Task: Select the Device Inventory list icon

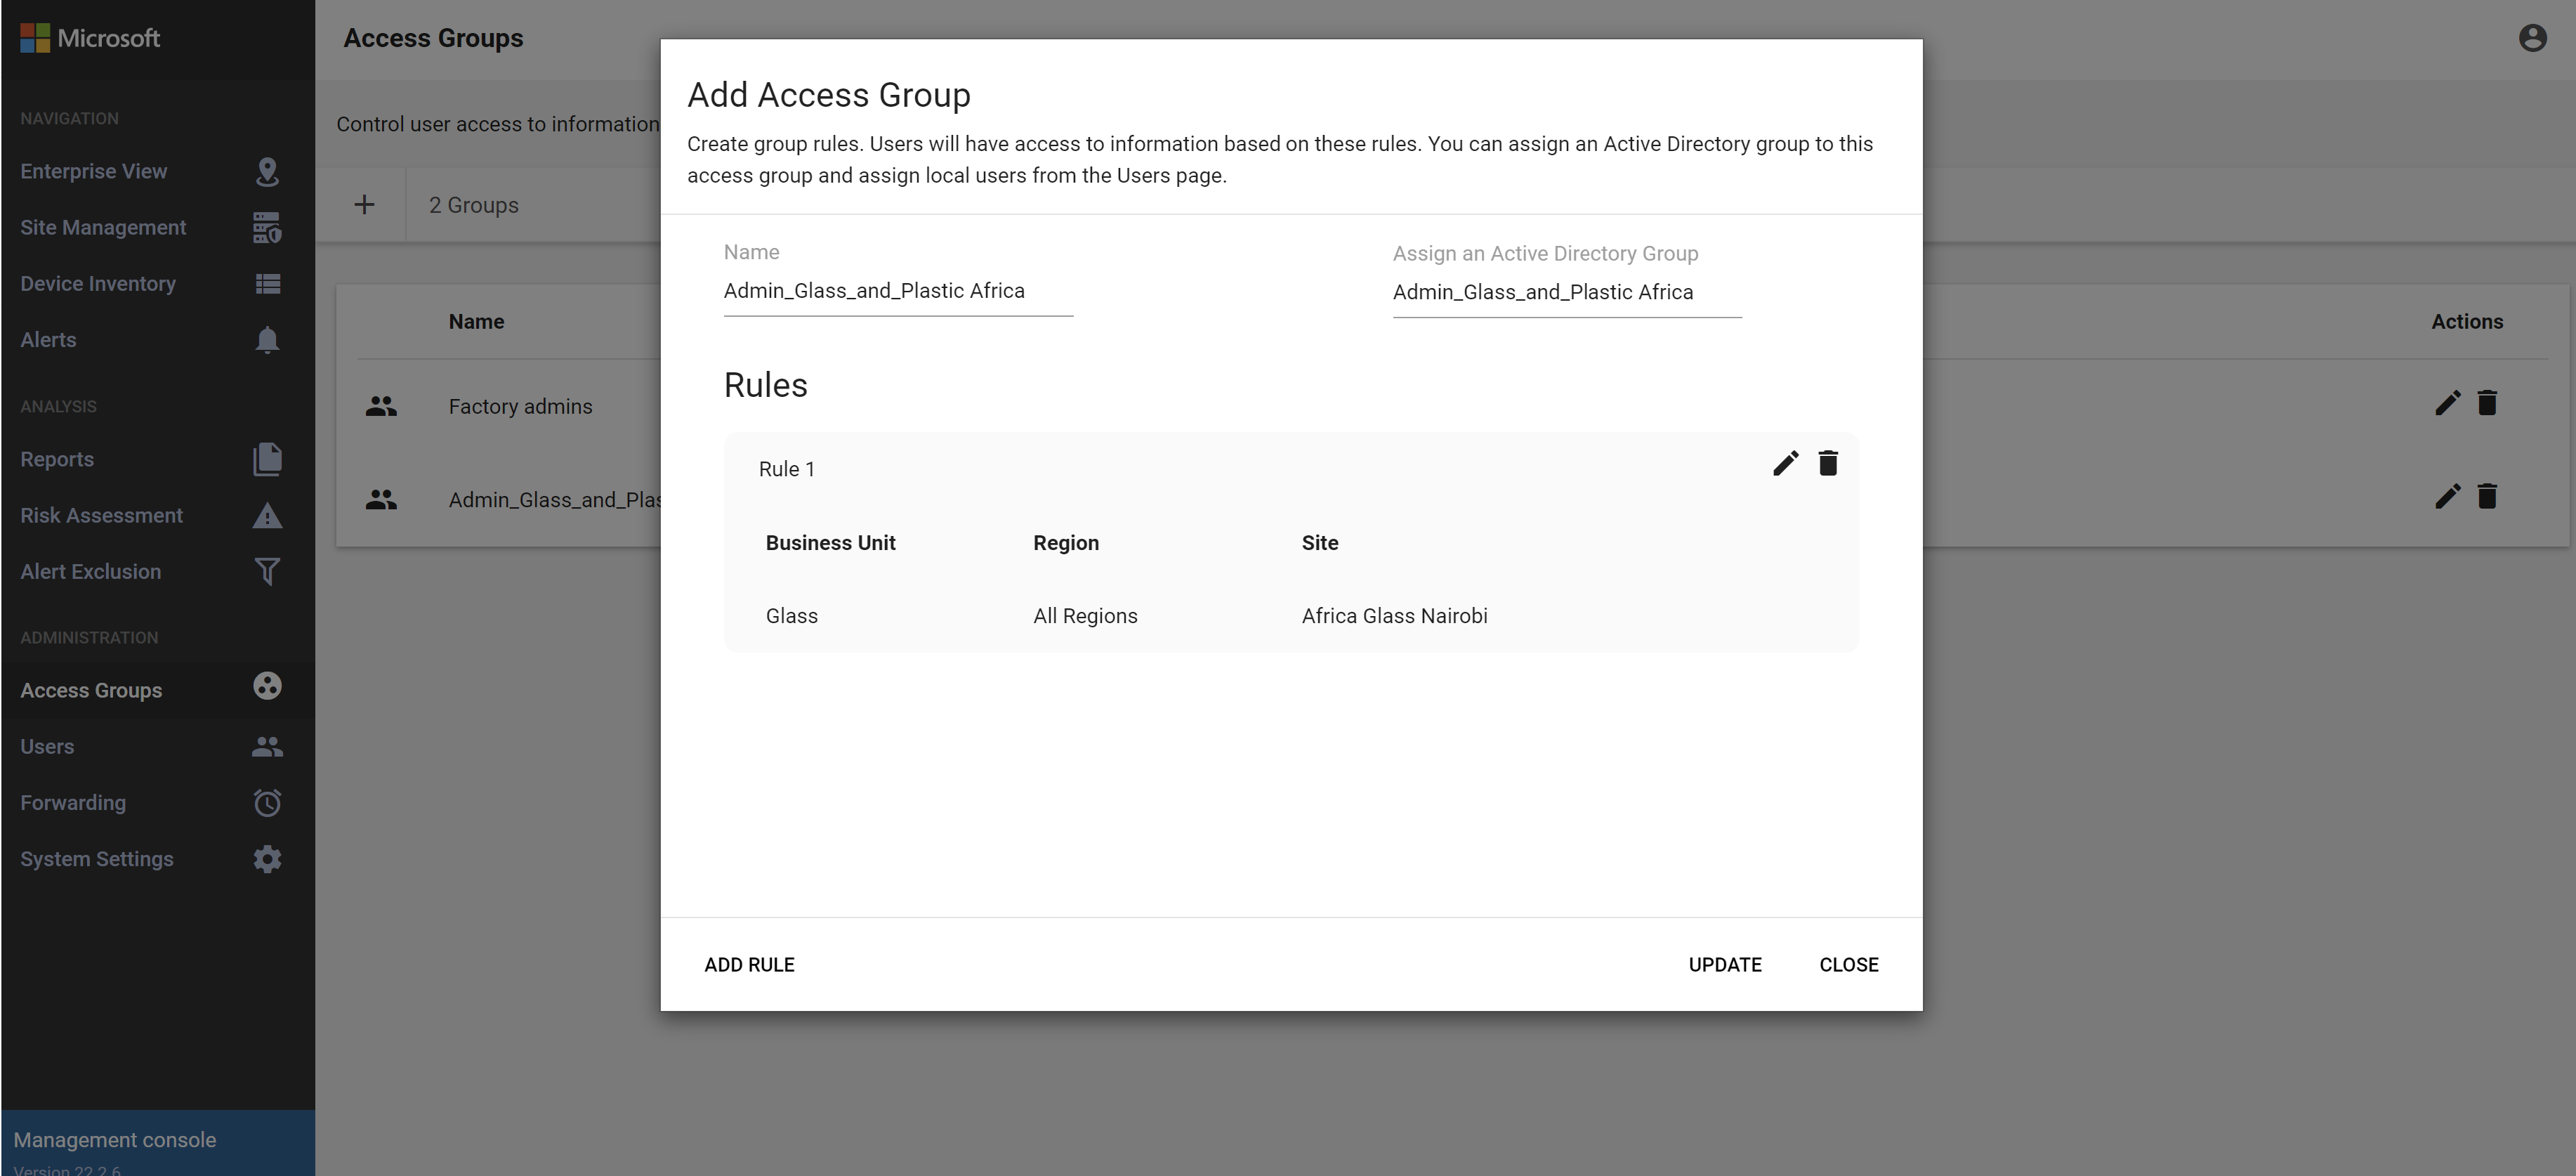Action: point(267,284)
